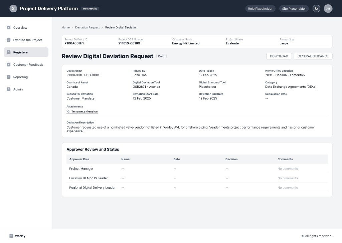Click the Approver Role column header
Screen dimensions: 342x243
[x=79, y=159]
